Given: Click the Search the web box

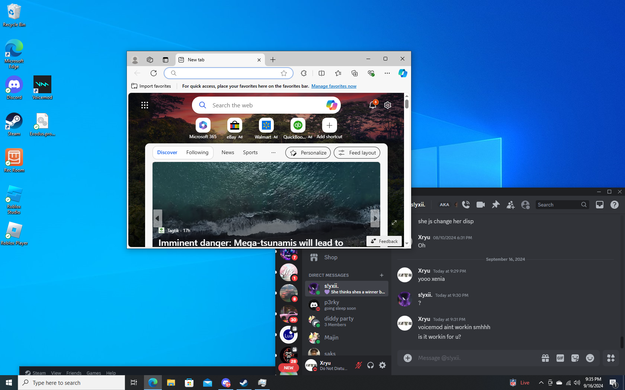Looking at the screenshot, I should tap(266, 105).
